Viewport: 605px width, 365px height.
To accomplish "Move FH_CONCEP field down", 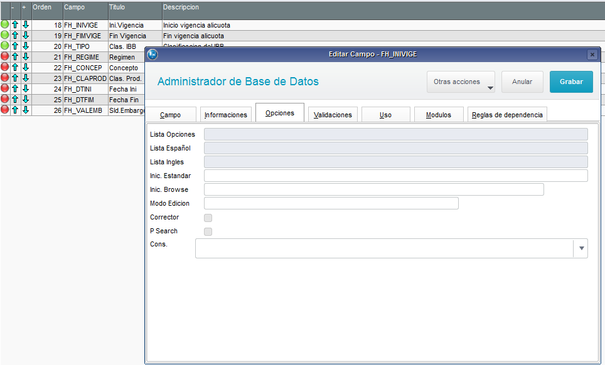I will click(x=26, y=68).
